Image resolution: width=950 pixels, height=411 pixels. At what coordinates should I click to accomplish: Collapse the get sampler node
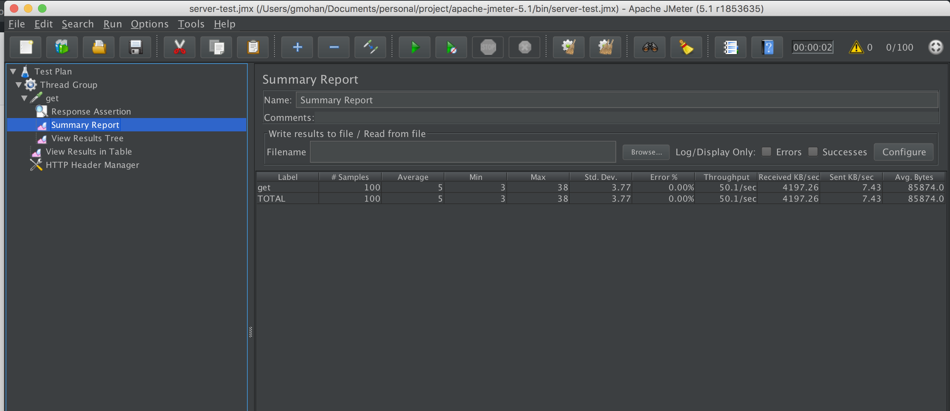pos(24,98)
